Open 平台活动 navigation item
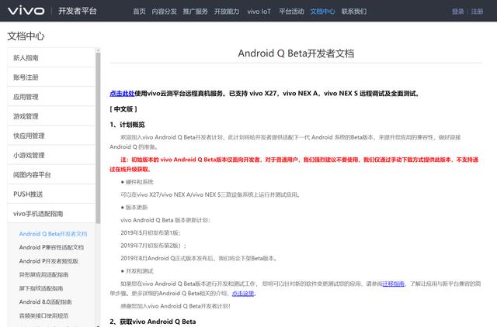The height and width of the screenshot is (327, 497). tap(291, 12)
